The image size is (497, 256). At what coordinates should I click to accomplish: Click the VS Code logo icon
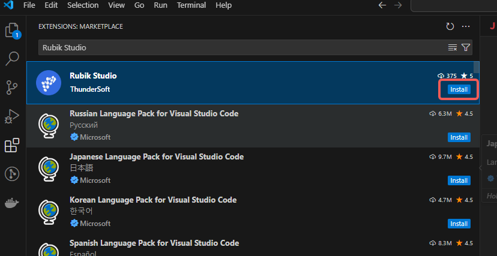click(x=8, y=5)
